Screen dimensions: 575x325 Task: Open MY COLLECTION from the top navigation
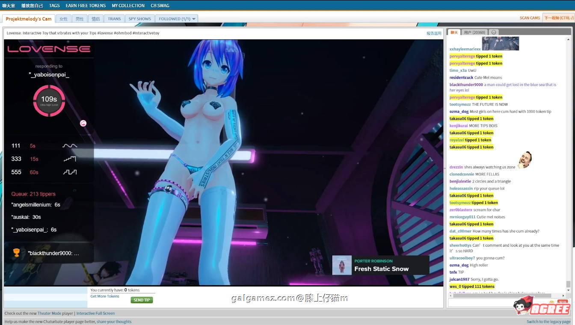[x=128, y=6]
